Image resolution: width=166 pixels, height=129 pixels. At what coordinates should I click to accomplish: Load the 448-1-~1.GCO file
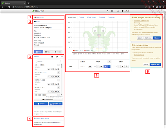coord(56,69)
